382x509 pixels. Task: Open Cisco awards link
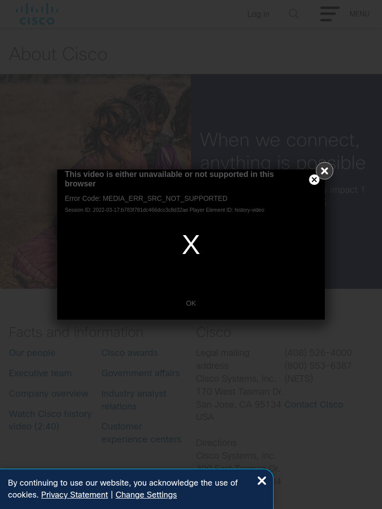(x=130, y=353)
